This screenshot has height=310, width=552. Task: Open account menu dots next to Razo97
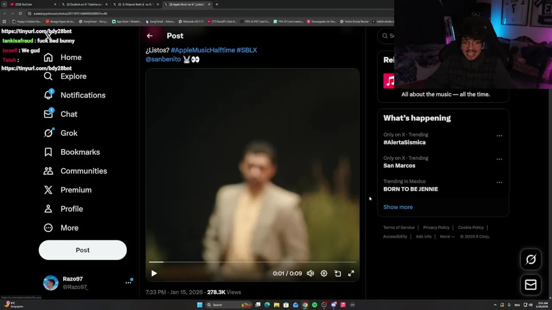[x=128, y=282]
